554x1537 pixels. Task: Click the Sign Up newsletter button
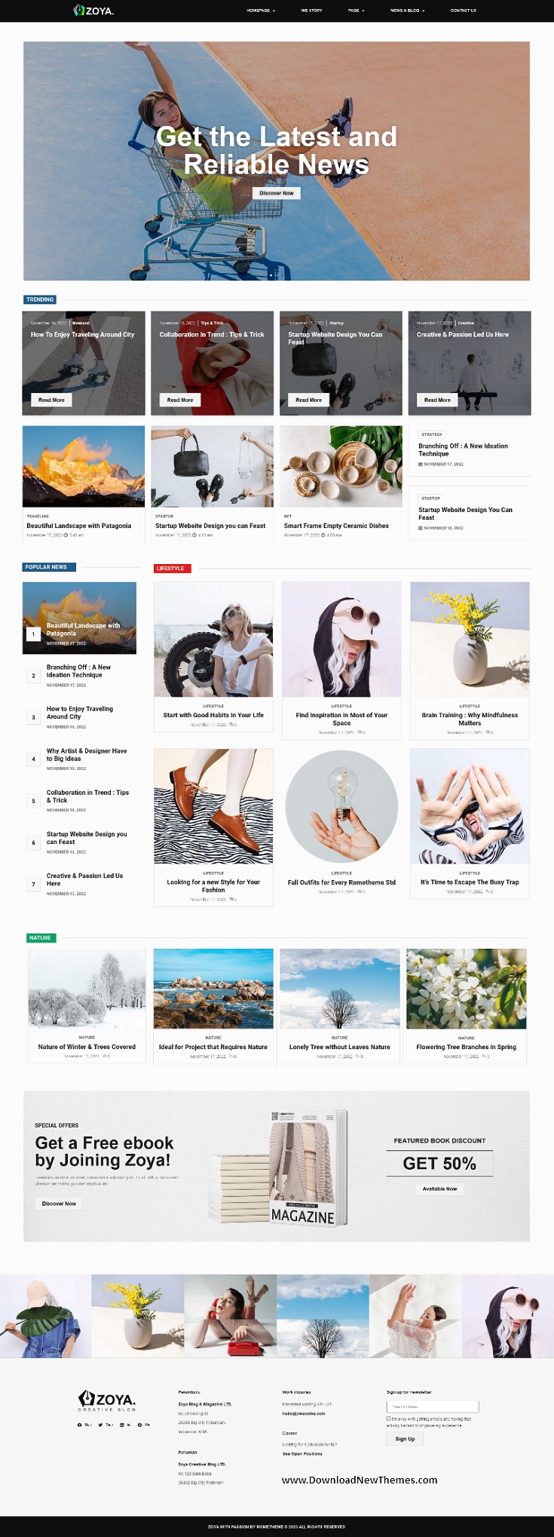405,1439
